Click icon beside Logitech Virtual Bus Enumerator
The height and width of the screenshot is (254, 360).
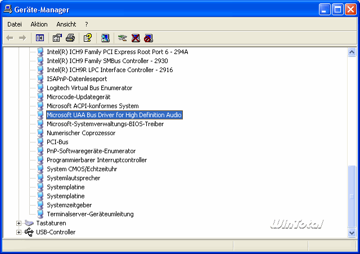(40, 88)
